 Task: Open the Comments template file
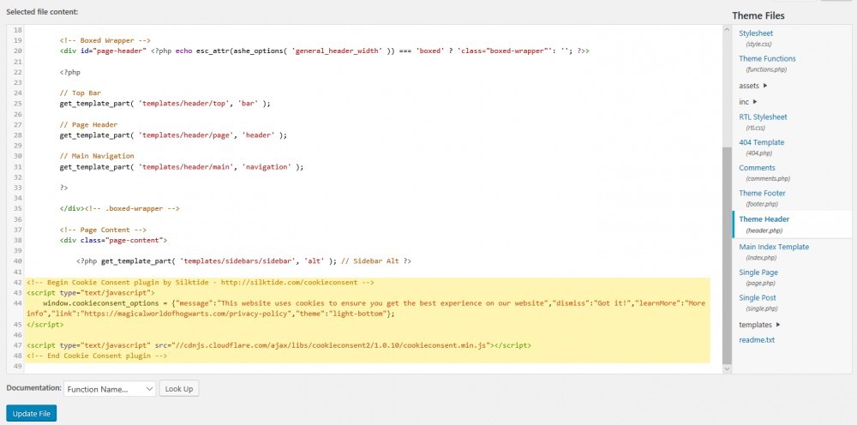coord(757,168)
